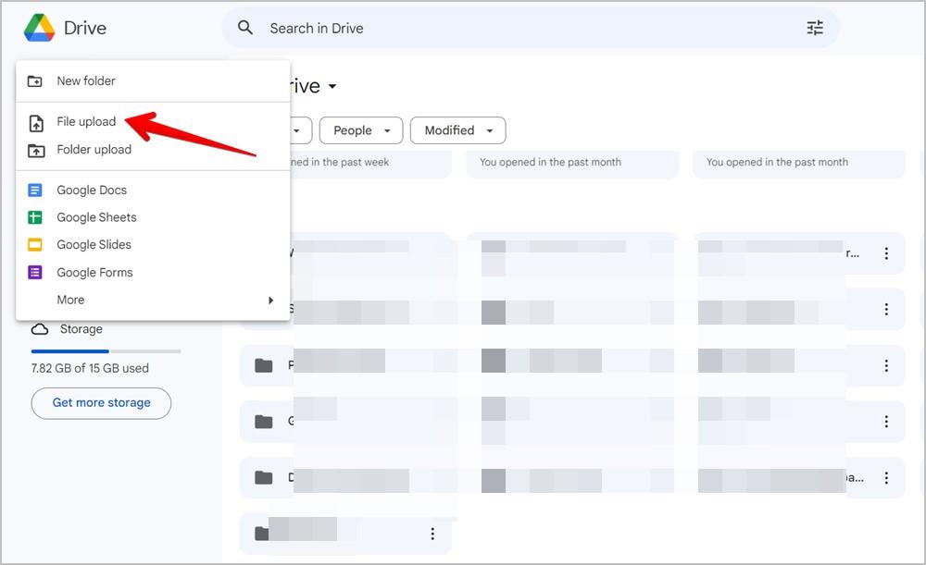
Task: Open the People filter dropdown
Action: pyautogui.click(x=361, y=130)
